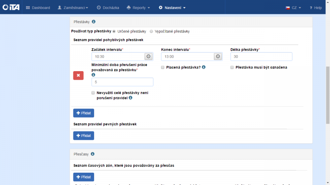The height and width of the screenshot is (185, 330).
Task: Click the iTA logo in navbar
Action: coord(11,7)
